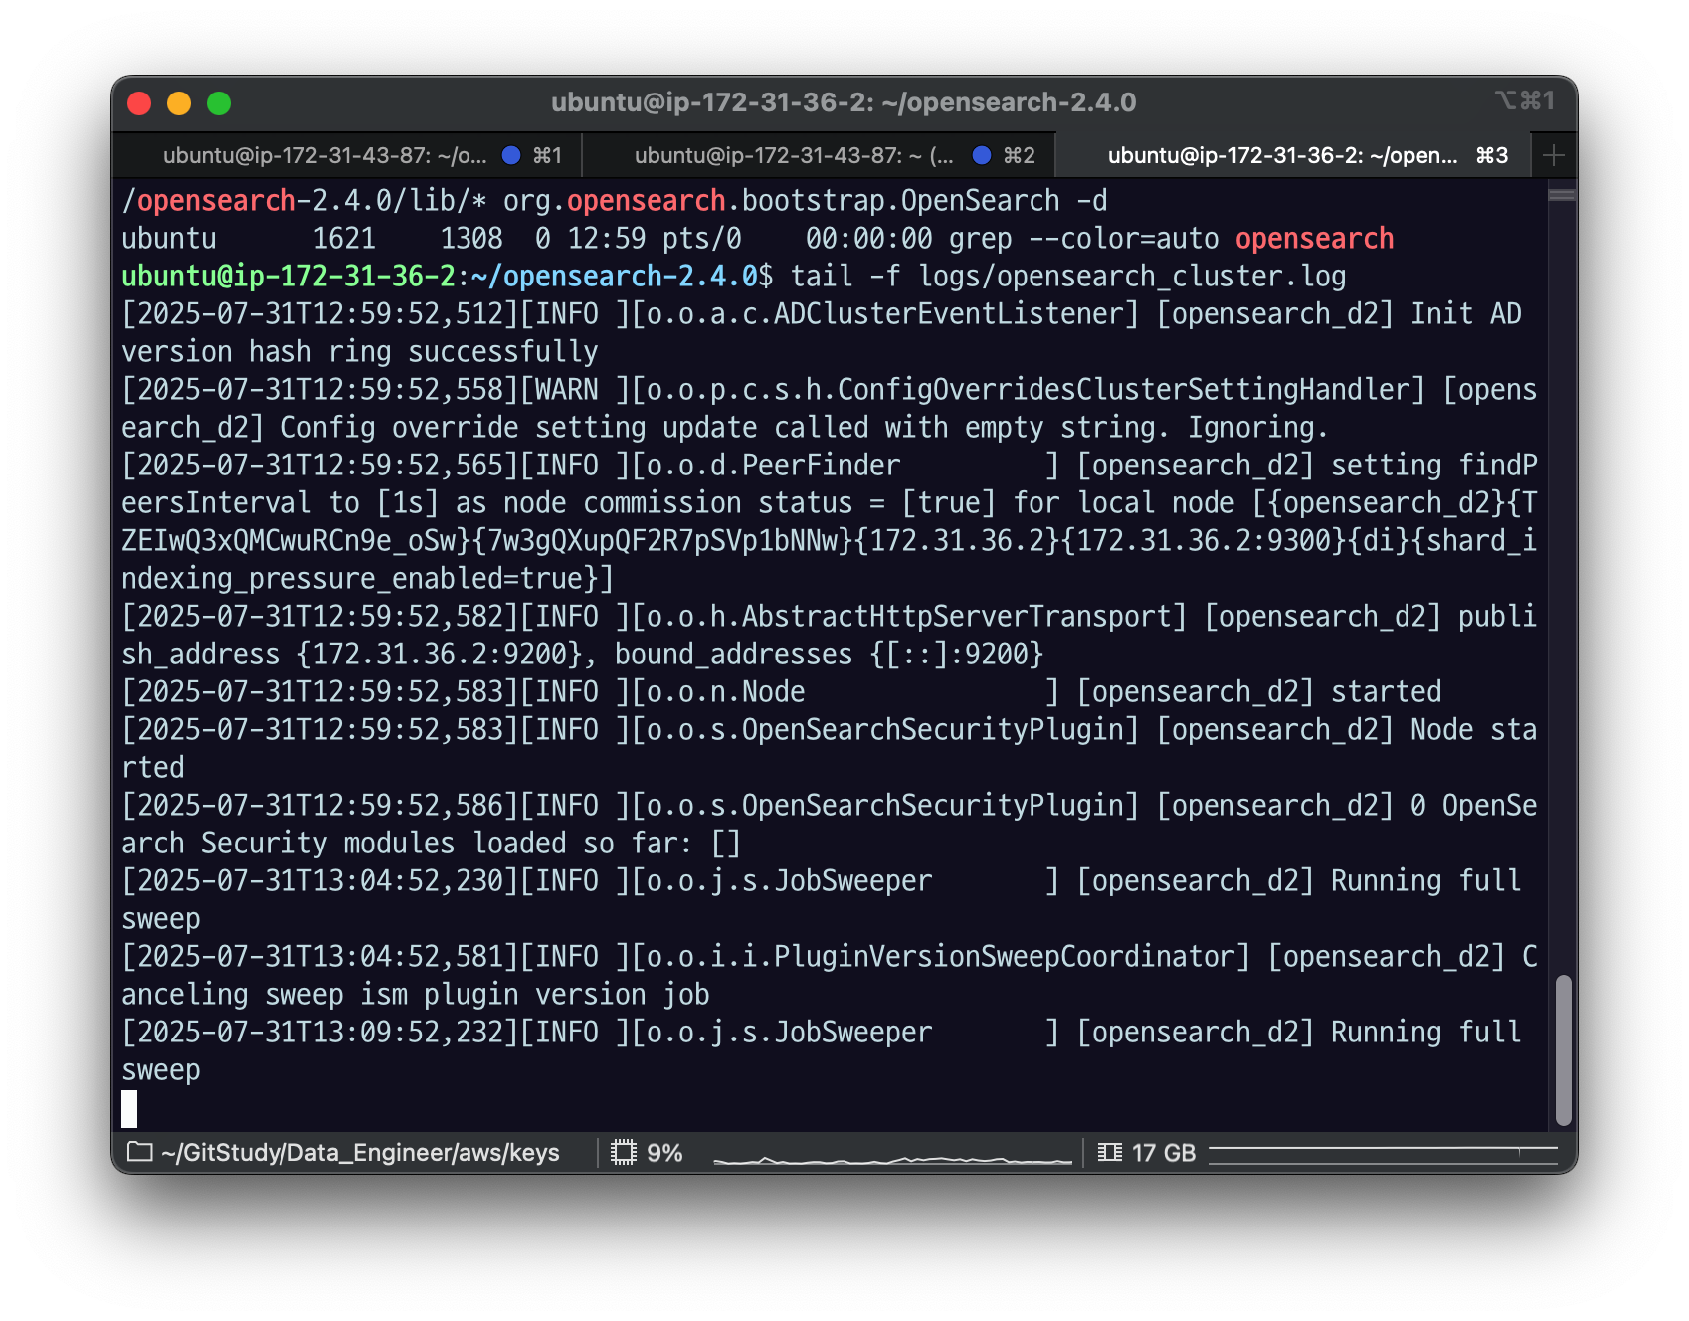Click the command tail -f logs/opensearch_cluster.log
1689x1321 pixels.
coord(1068,277)
